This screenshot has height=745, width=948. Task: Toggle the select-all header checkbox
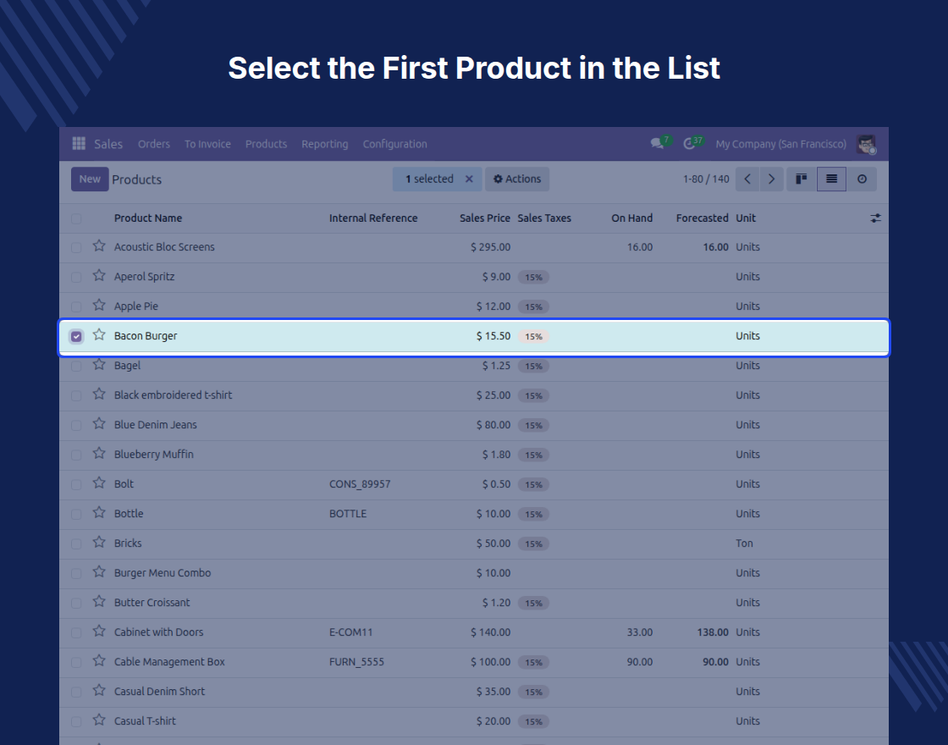pos(76,218)
